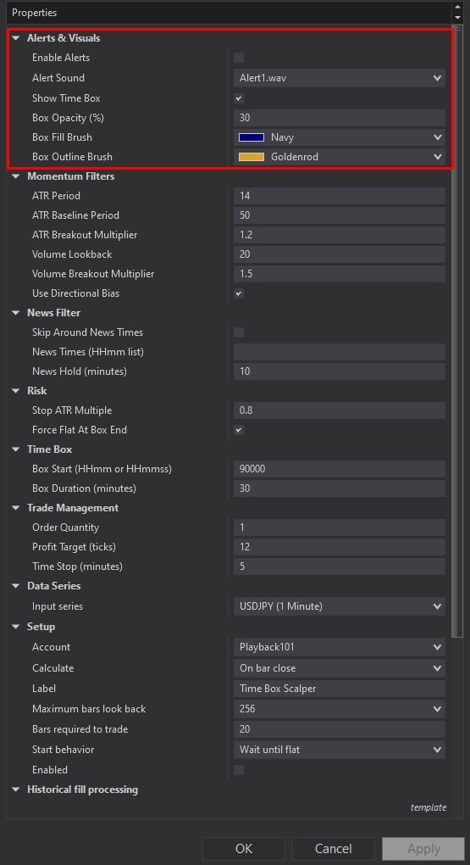Collapse the Alerts & Visuals section
Viewport: 470px width, 865px height.
coord(16,38)
